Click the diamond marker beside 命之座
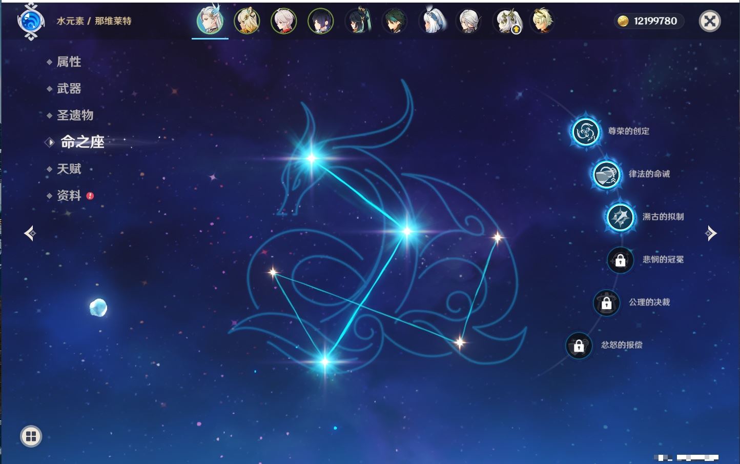740x464 pixels. click(x=50, y=142)
